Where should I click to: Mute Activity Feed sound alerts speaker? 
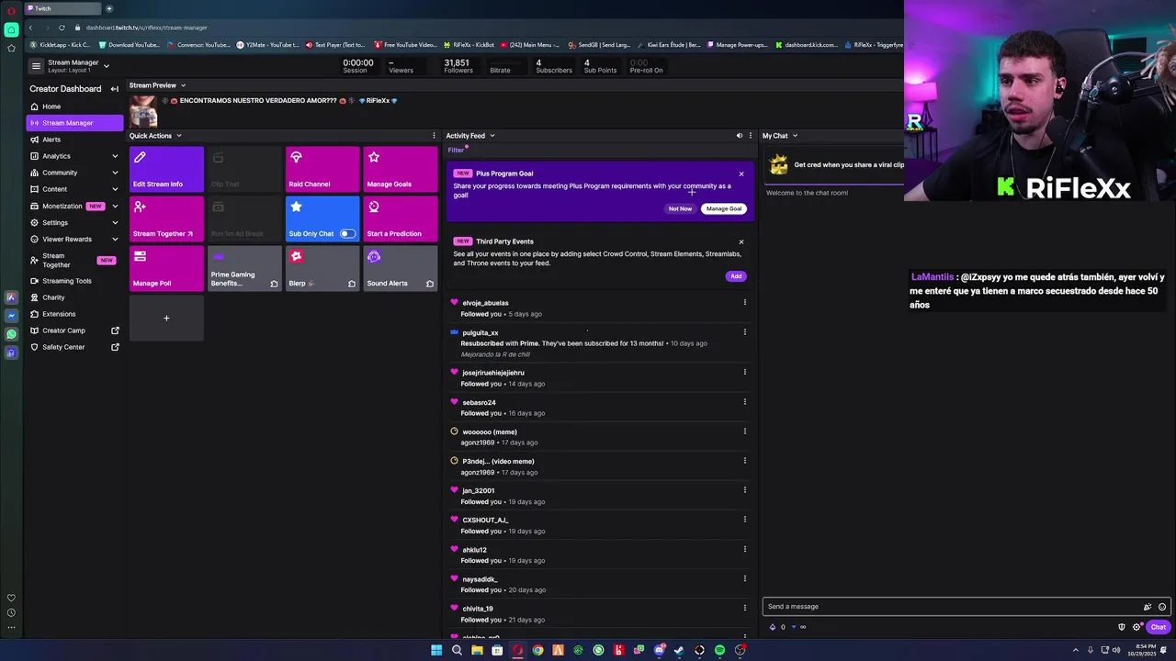pyautogui.click(x=739, y=136)
